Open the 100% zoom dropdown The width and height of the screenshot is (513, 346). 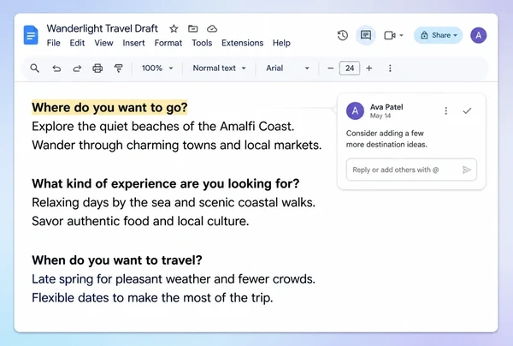tap(157, 69)
